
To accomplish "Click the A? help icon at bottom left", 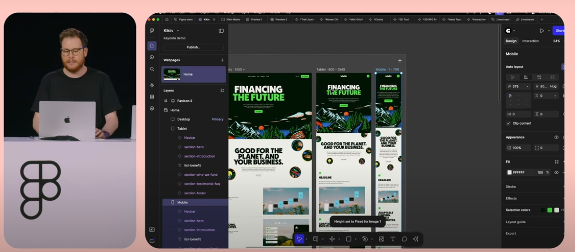I will click(152, 230).
